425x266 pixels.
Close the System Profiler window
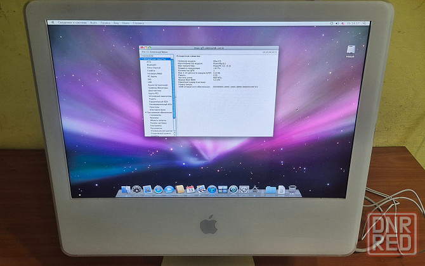[142, 48]
